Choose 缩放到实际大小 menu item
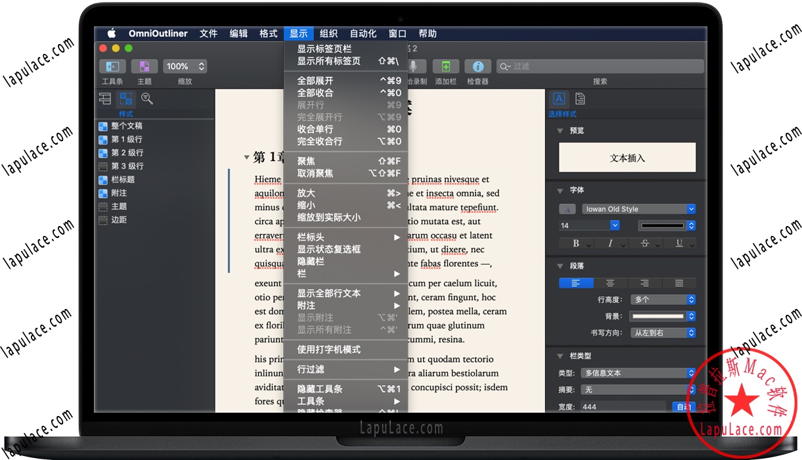 click(x=346, y=218)
